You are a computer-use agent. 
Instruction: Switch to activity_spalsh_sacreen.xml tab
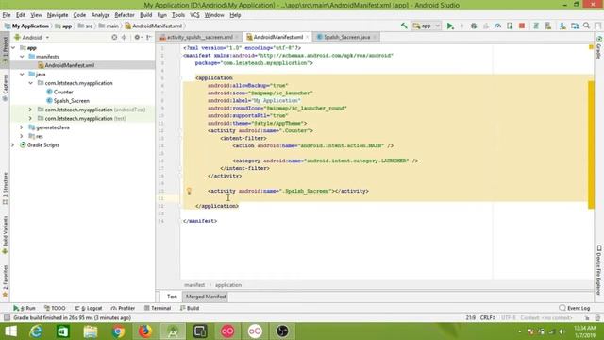pos(199,37)
